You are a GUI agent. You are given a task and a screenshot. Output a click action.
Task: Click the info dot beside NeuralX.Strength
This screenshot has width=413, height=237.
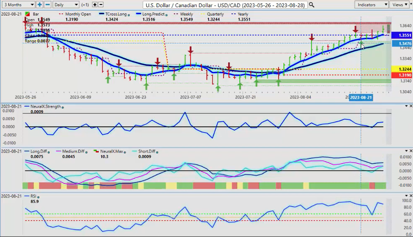coord(63,107)
